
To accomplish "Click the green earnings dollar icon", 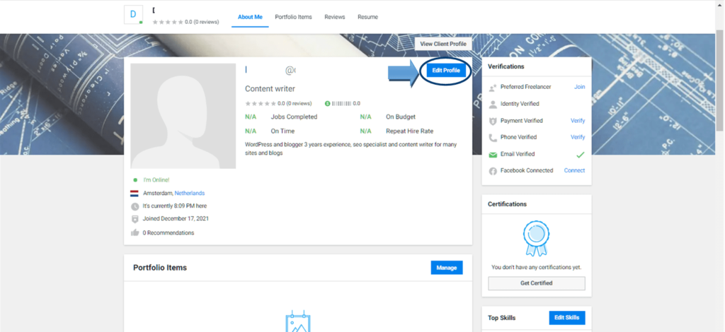I will 327,104.
